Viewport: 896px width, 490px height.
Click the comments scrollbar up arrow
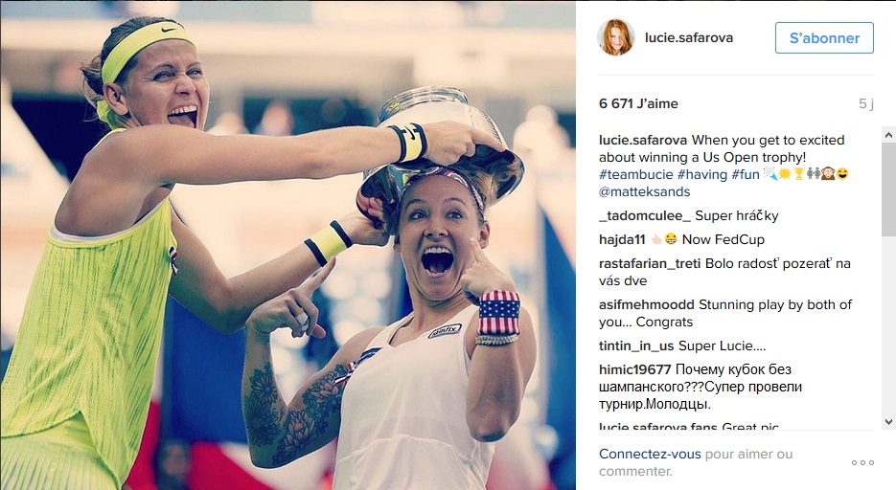(x=888, y=135)
